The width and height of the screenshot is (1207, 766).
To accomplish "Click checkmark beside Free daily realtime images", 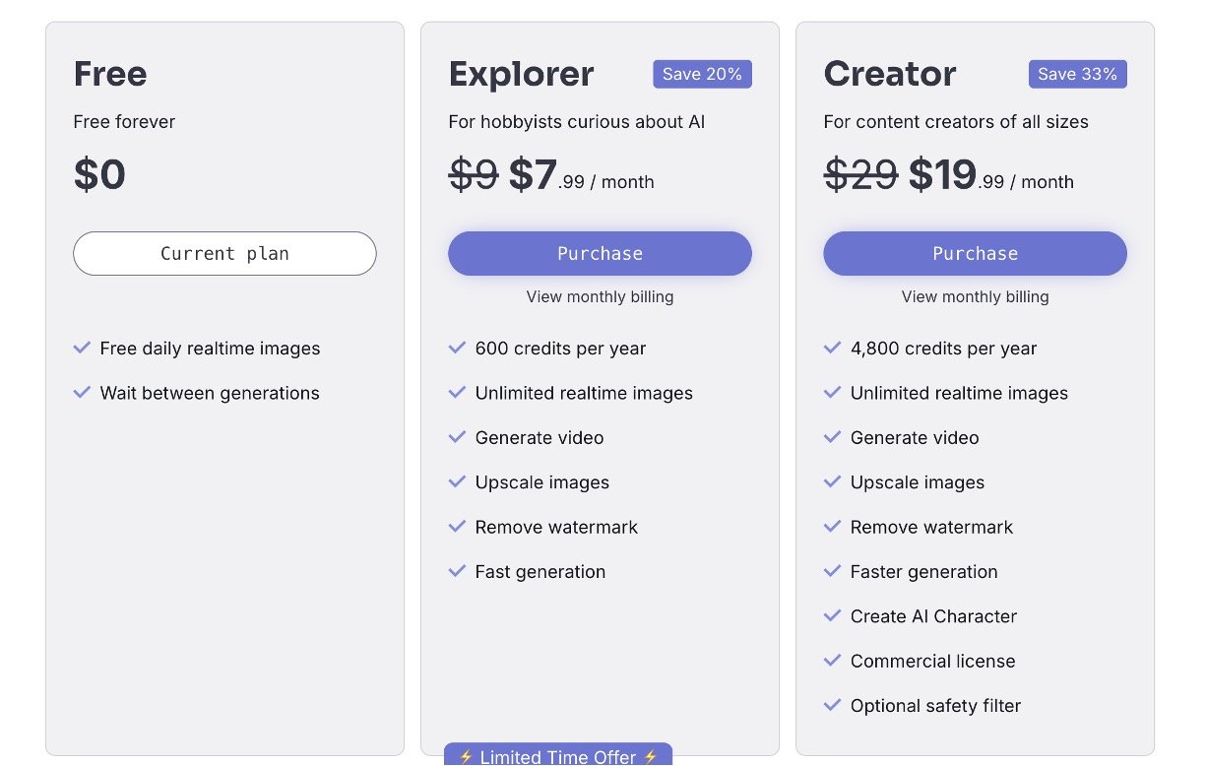I will click(x=83, y=348).
